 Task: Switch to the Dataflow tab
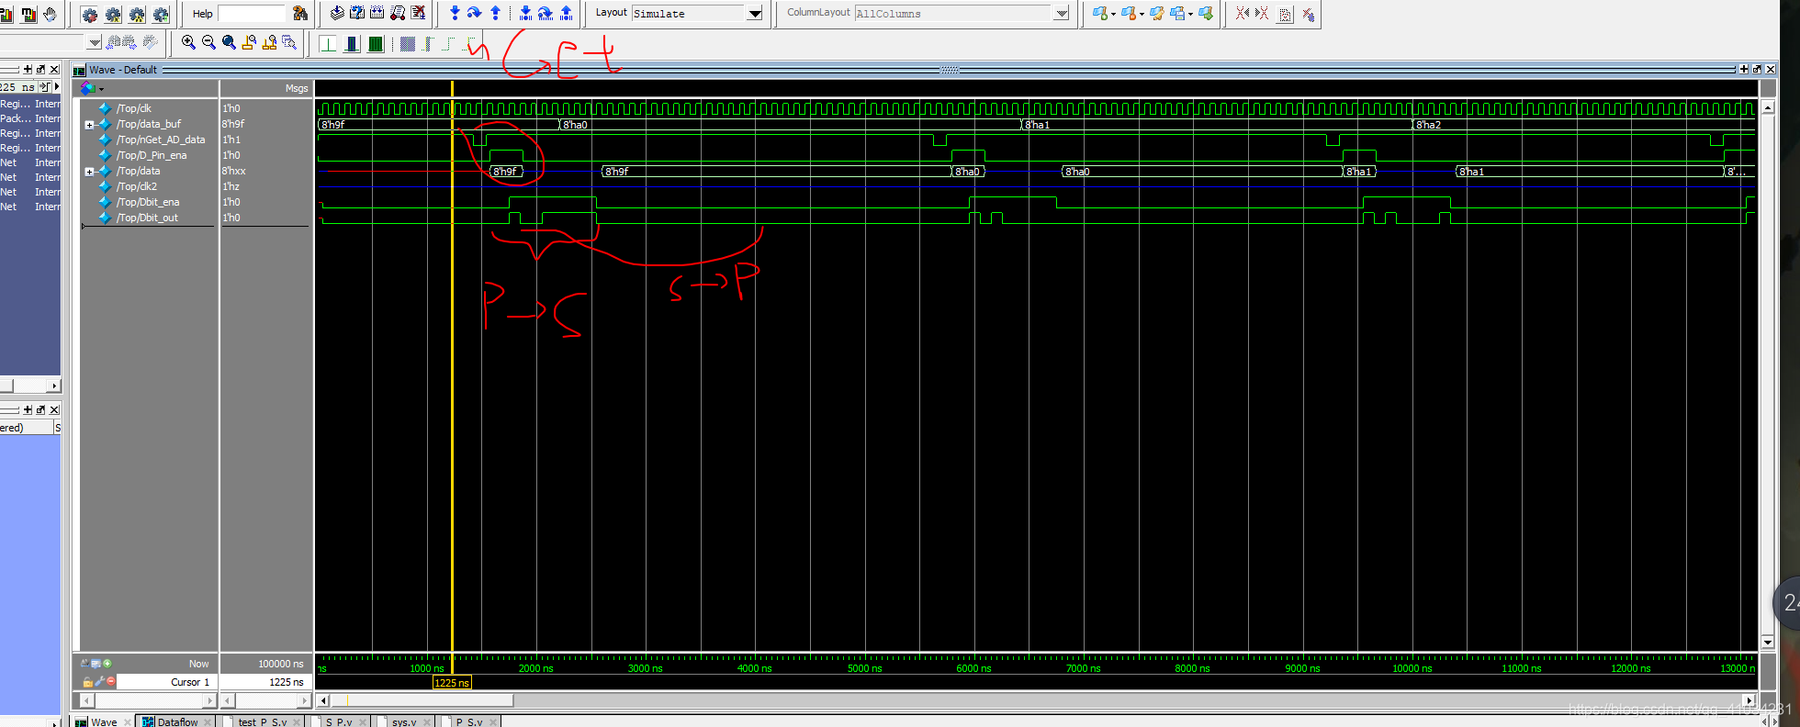176,721
